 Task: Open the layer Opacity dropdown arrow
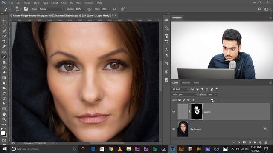coord(216,94)
